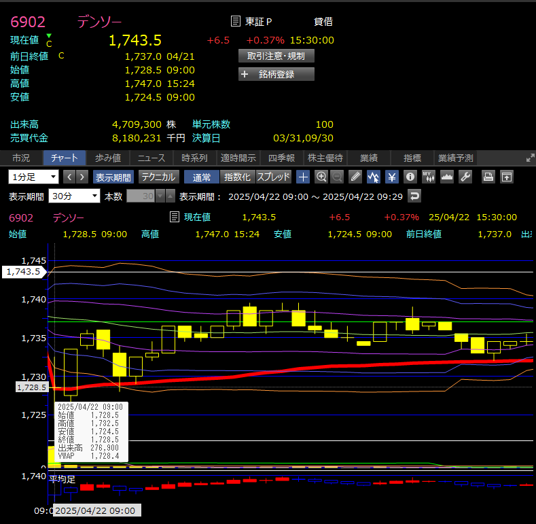Open the 適時開示 tab

tap(238, 158)
